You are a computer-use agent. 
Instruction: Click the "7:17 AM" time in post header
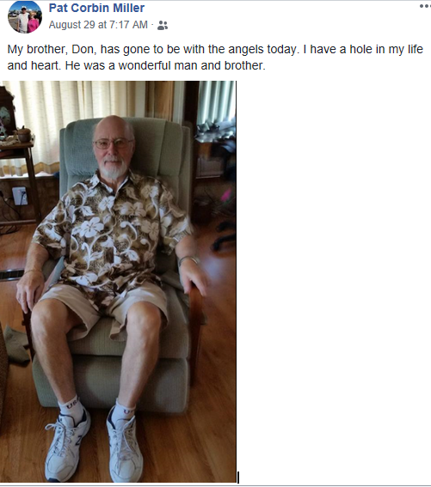[128, 25]
